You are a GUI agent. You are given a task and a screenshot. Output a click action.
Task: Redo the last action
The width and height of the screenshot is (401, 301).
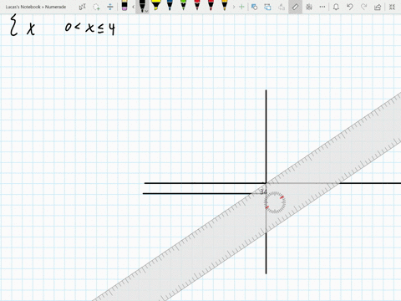(363, 7)
